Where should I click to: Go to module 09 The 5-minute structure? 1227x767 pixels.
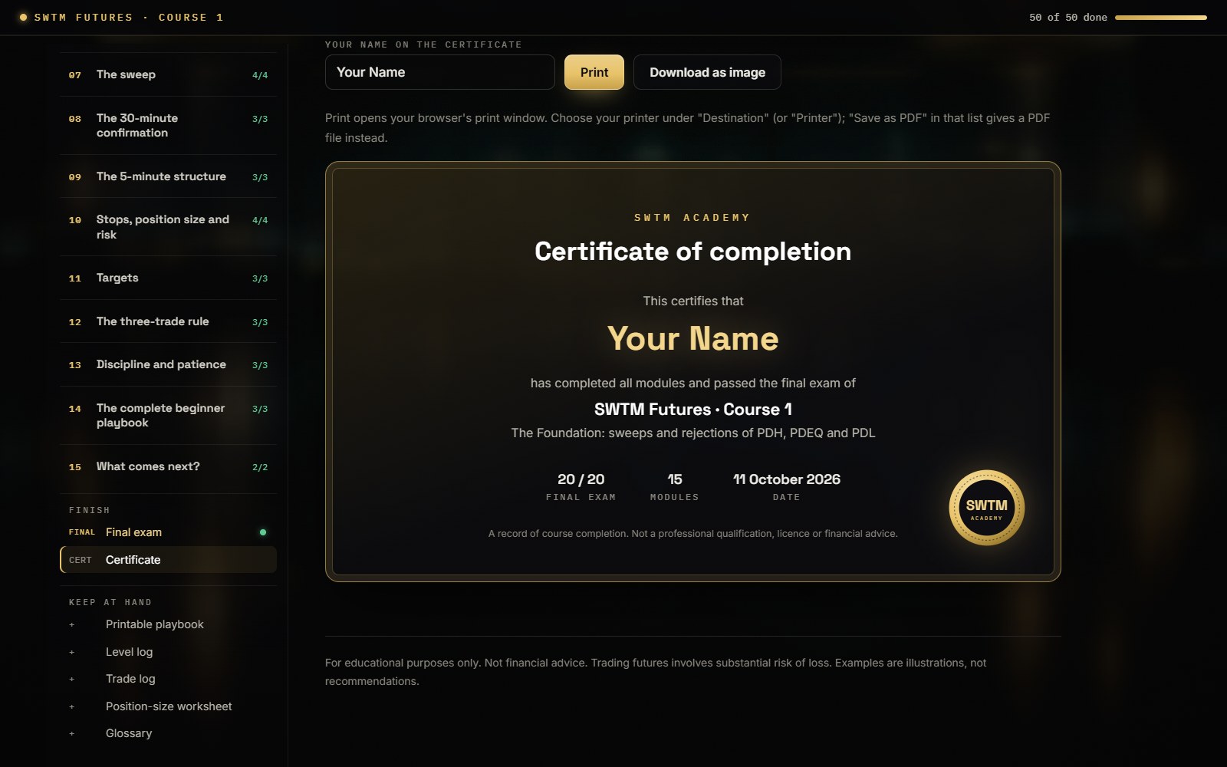[168, 176]
